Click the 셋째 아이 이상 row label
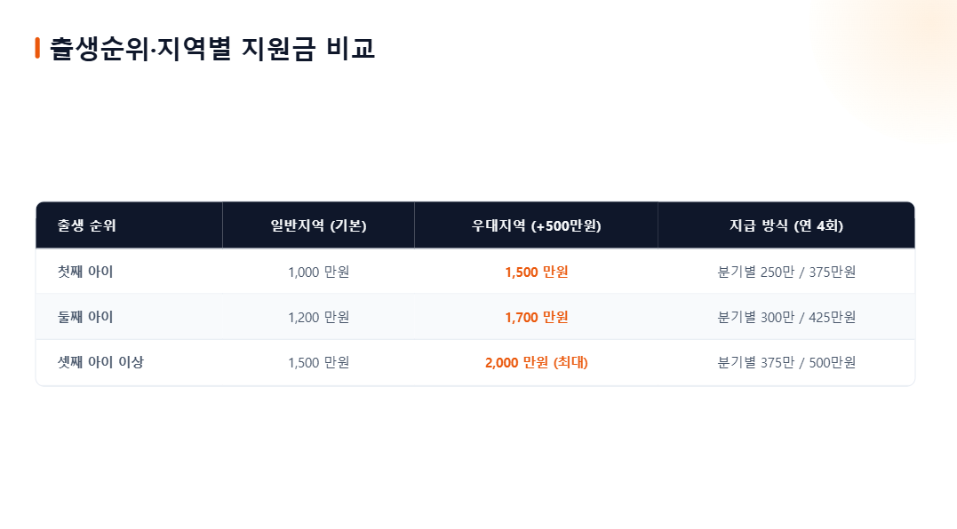Image resolution: width=957 pixels, height=529 pixels. 100,362
